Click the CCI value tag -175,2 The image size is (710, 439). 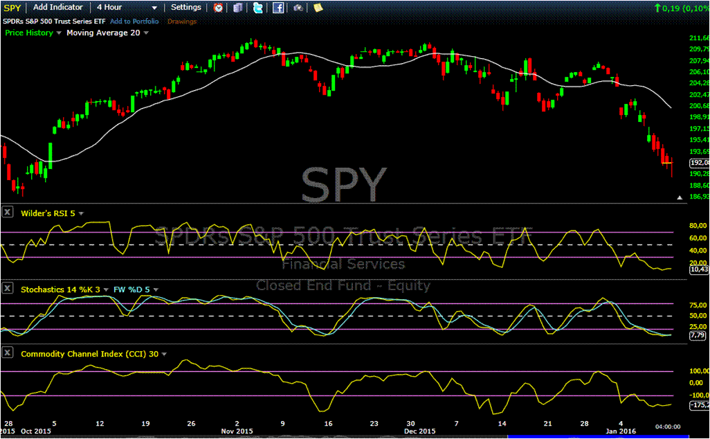[699, 404]
